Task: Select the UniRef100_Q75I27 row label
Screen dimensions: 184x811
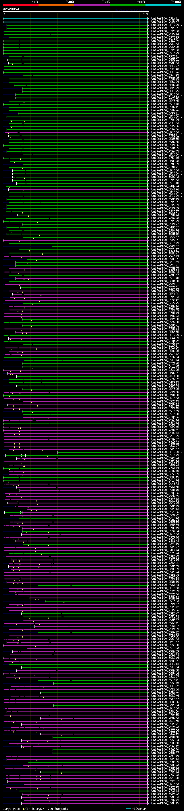Action: click(165, 344)
